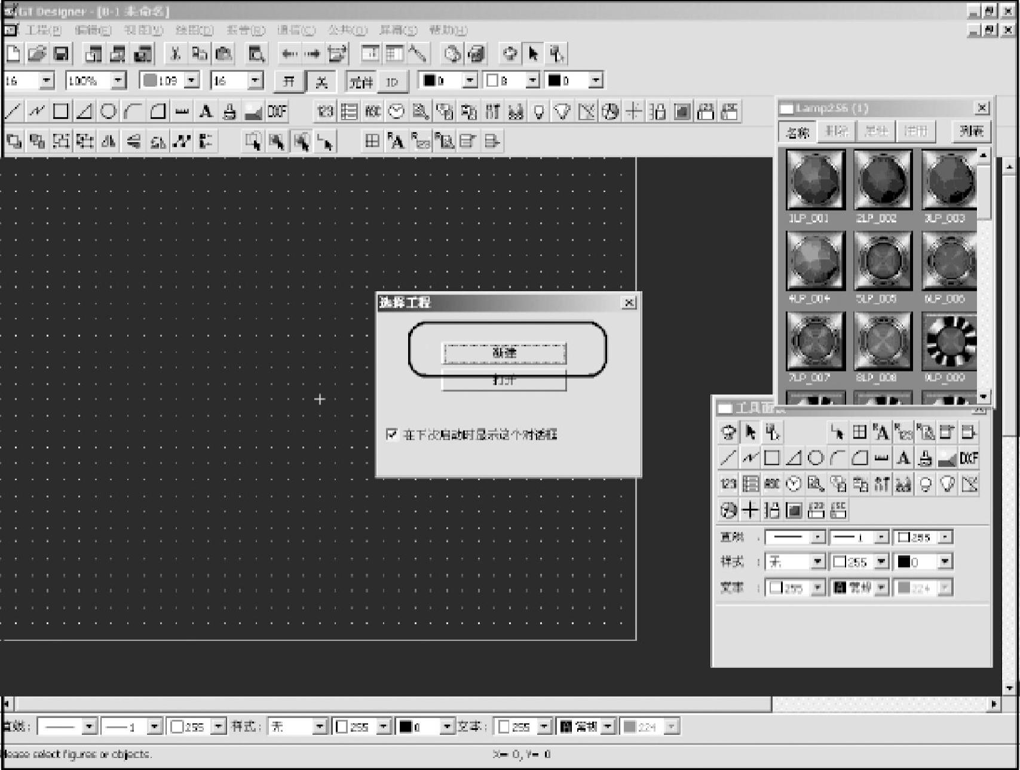
Task: Click the 列表 (List) button in Lamp panel
Action: pos(971,131)
